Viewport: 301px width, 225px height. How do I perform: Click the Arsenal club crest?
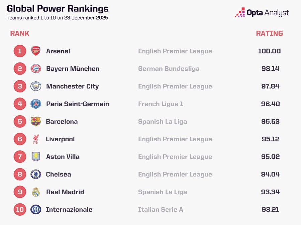36,51
